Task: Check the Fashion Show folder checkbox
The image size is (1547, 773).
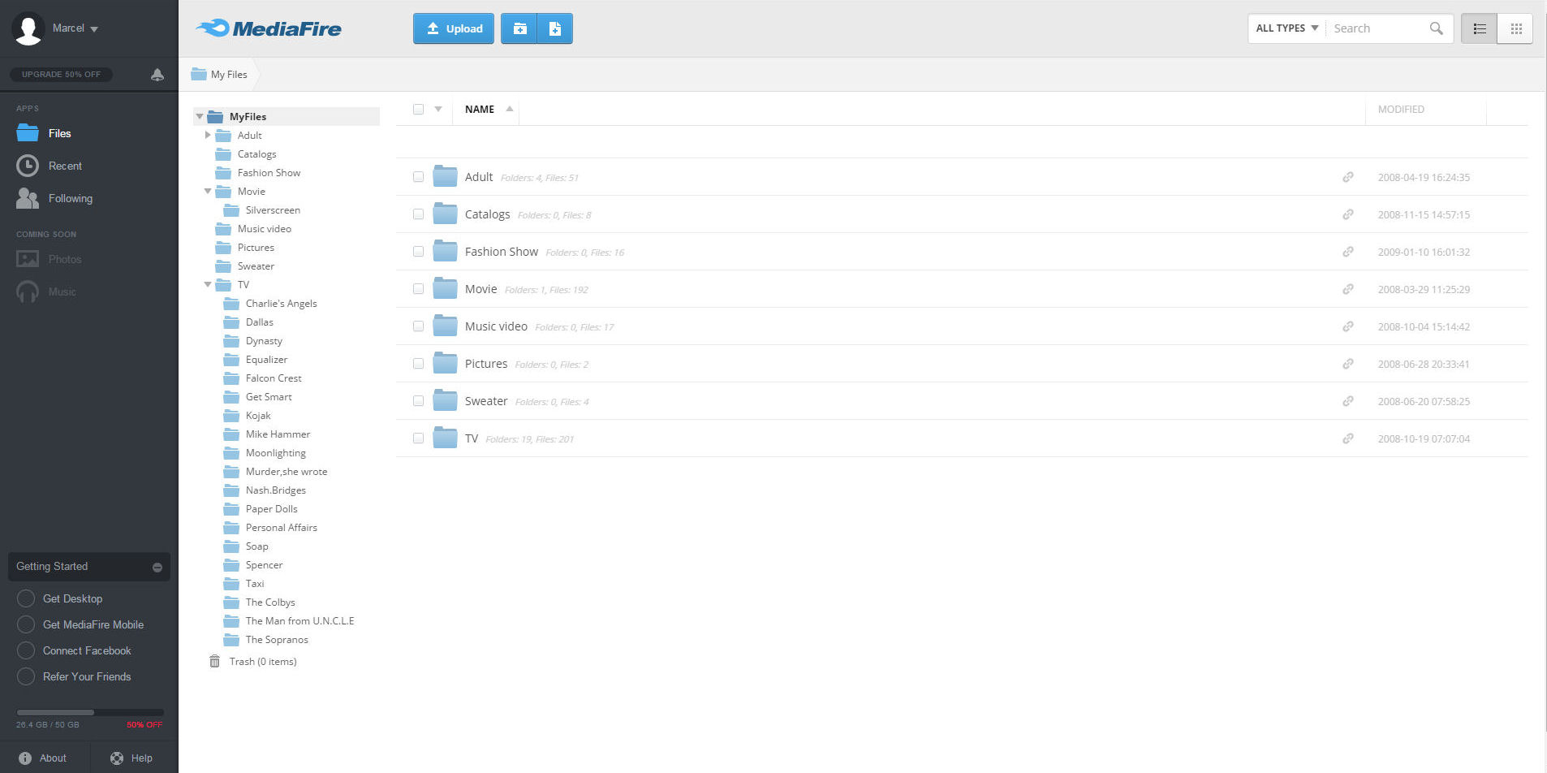Action: (x=418, y=252)
